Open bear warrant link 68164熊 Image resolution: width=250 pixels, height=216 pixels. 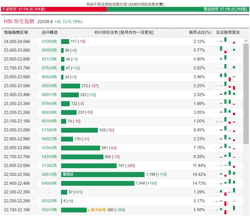(49, 121)
